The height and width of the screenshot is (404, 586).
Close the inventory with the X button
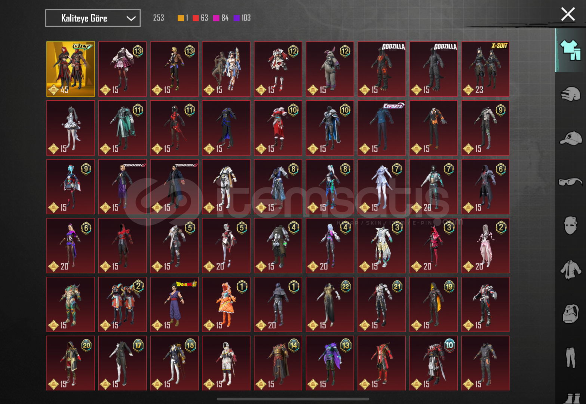pyautogui.click(x=568, y=14)
